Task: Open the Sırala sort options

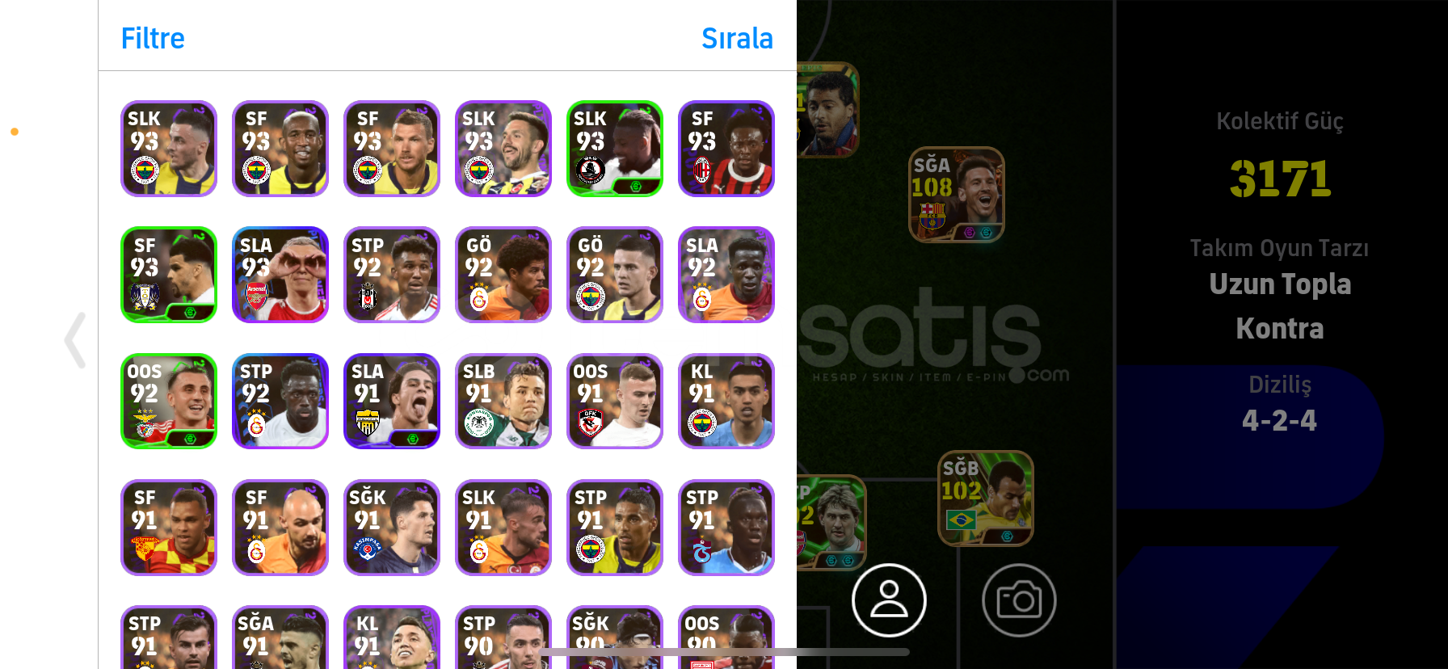Action: tap(737, 38)
